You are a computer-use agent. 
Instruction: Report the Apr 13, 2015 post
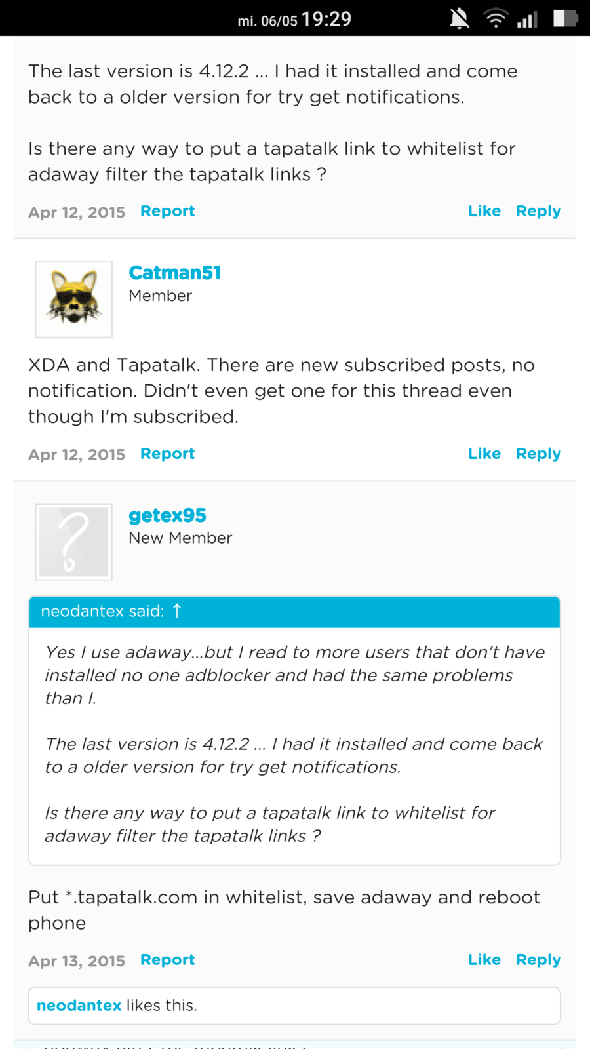[167, 960]
